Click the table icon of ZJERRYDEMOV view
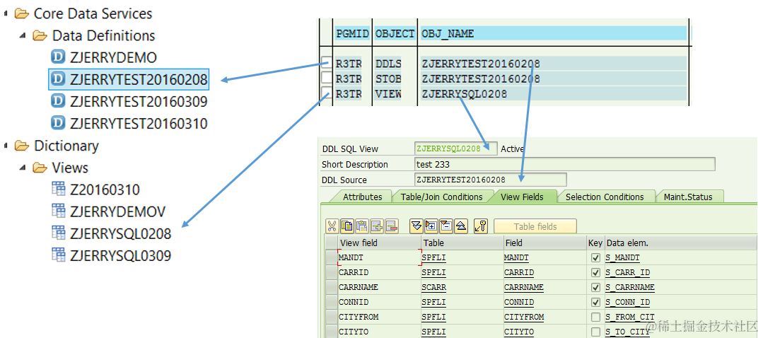763x338 pixels. [x=59, y=211]
